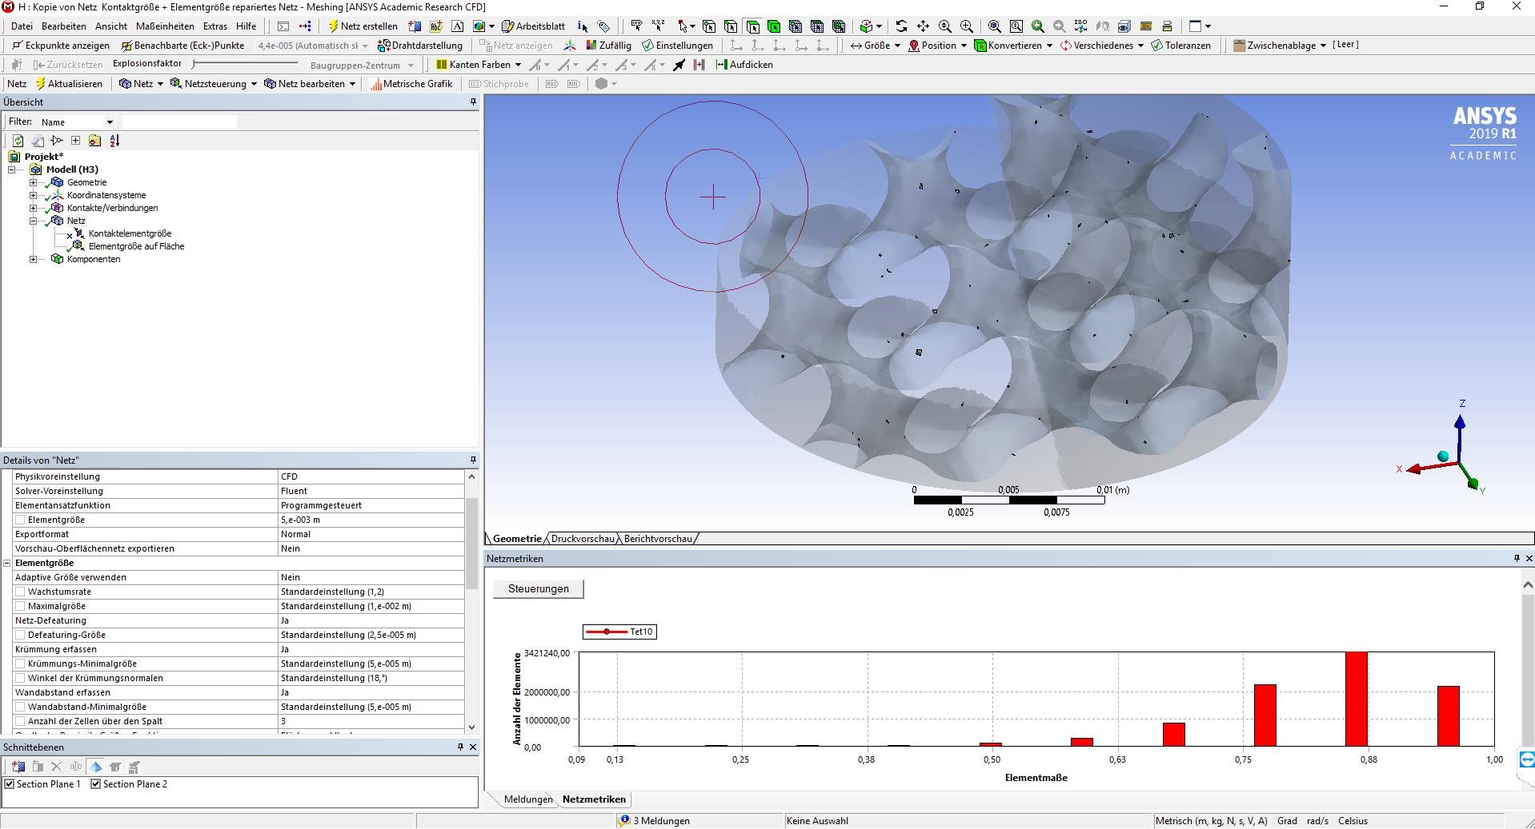The width and height of the screenshot is (1535, 829).
Task: Click the Zufällig colors icon
Action: pos(591,46)
